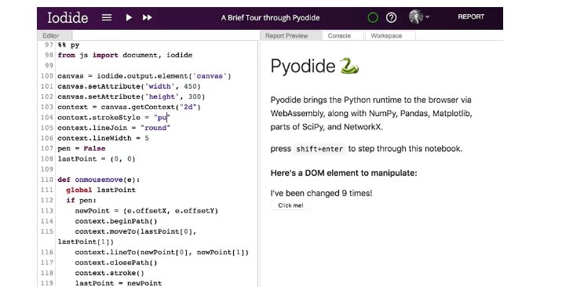Click 'Here's a DOM element to manipulate:'

344,173
